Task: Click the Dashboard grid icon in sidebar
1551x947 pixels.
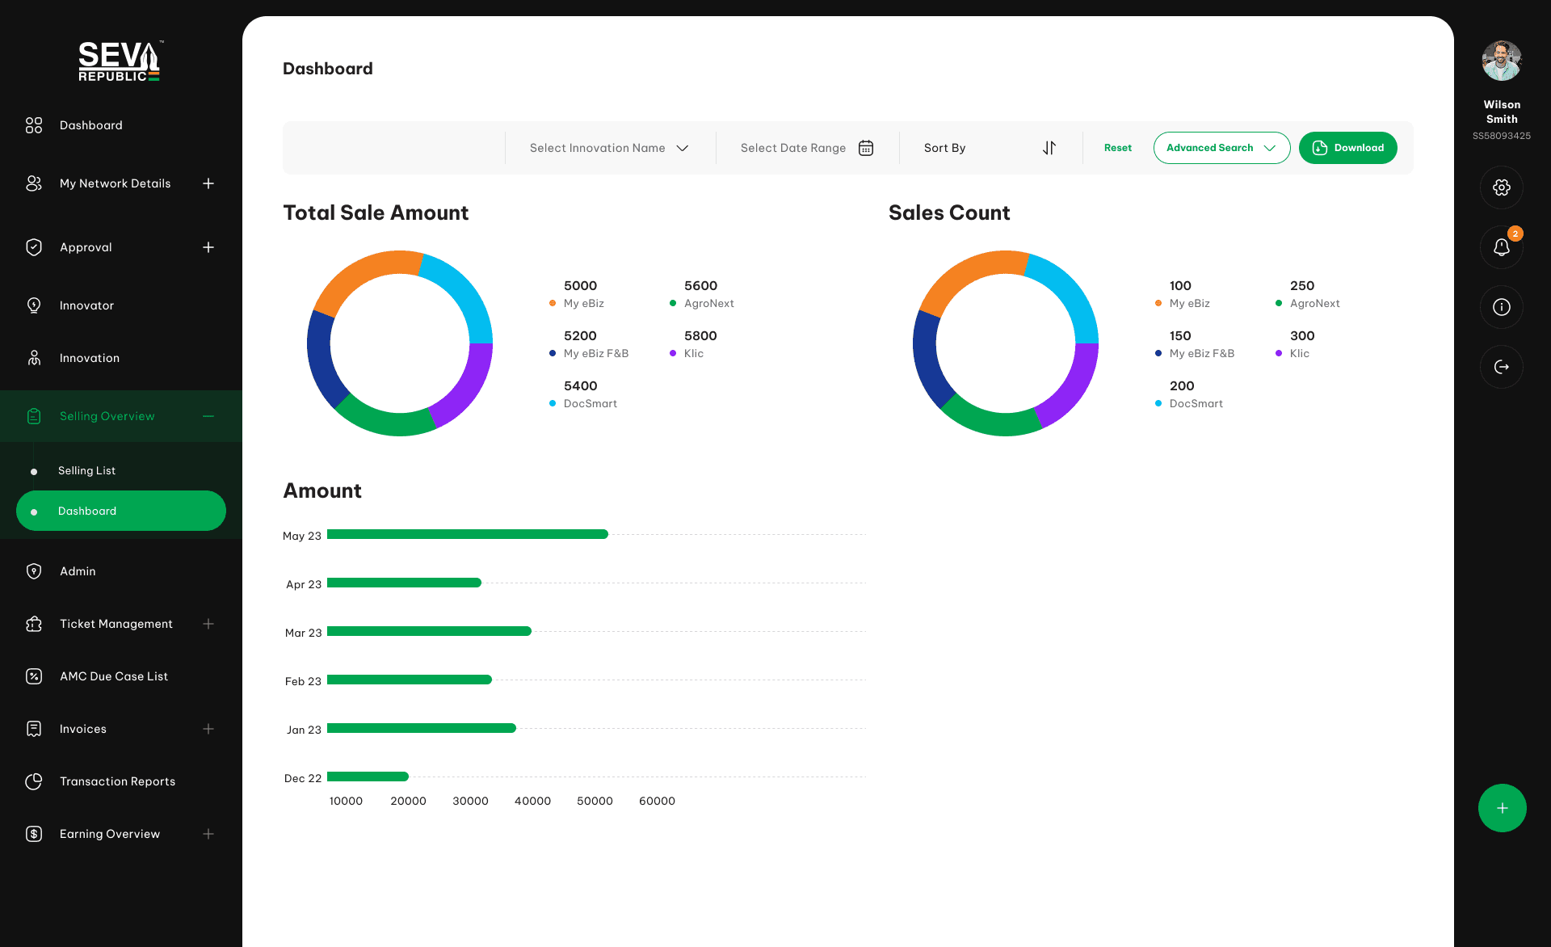Action: tap(34, 125)
